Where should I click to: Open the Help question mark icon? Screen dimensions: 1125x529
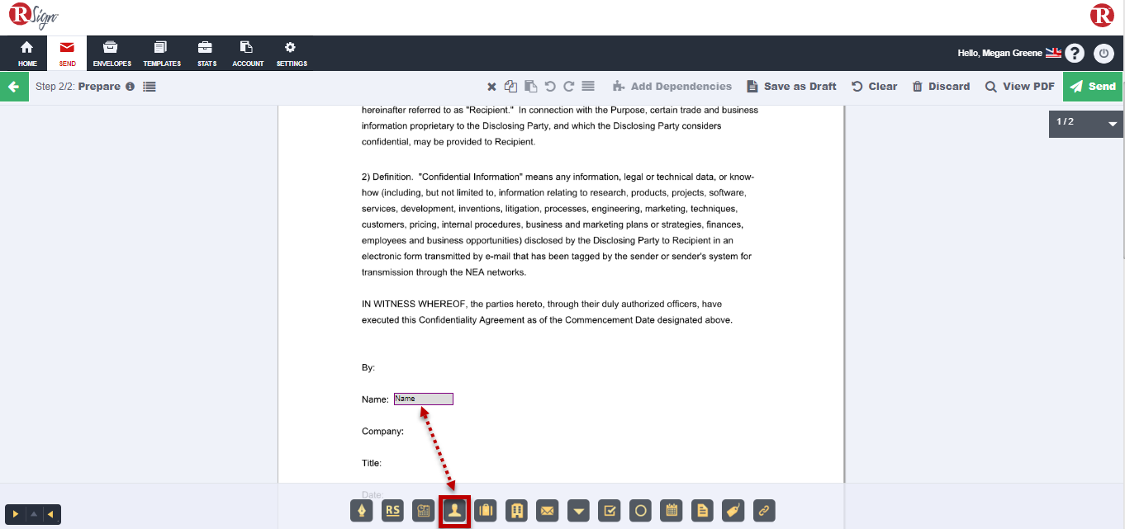(x=1074, y=54)
